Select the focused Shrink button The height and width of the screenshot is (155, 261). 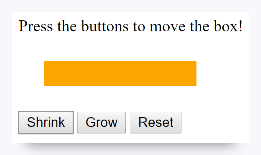tap(46, 122)
